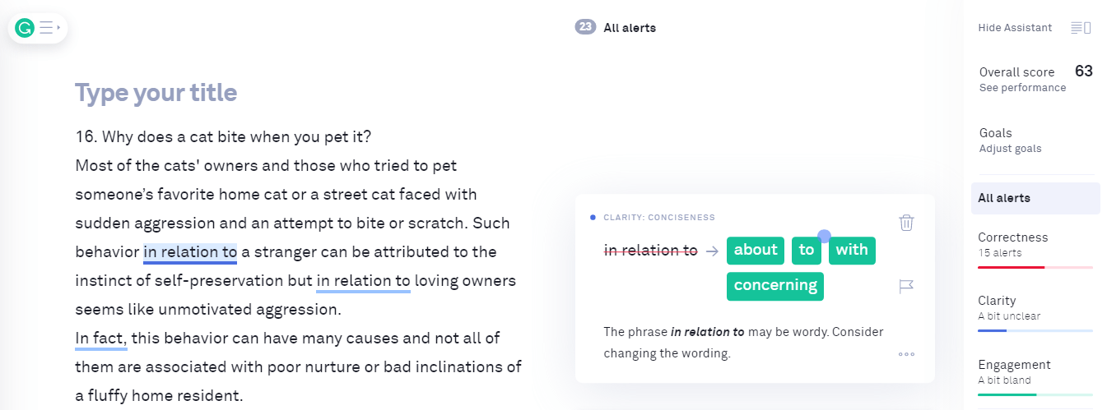Click the 23 alerts count badge
Viewport: 1107px width, 410px height.
585,27
